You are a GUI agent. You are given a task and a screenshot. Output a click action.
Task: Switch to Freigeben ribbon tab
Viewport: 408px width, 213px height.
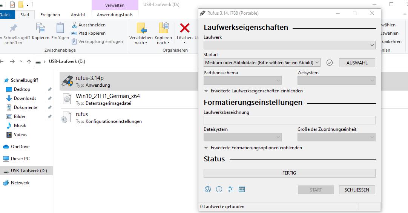[x=50, y=15]
